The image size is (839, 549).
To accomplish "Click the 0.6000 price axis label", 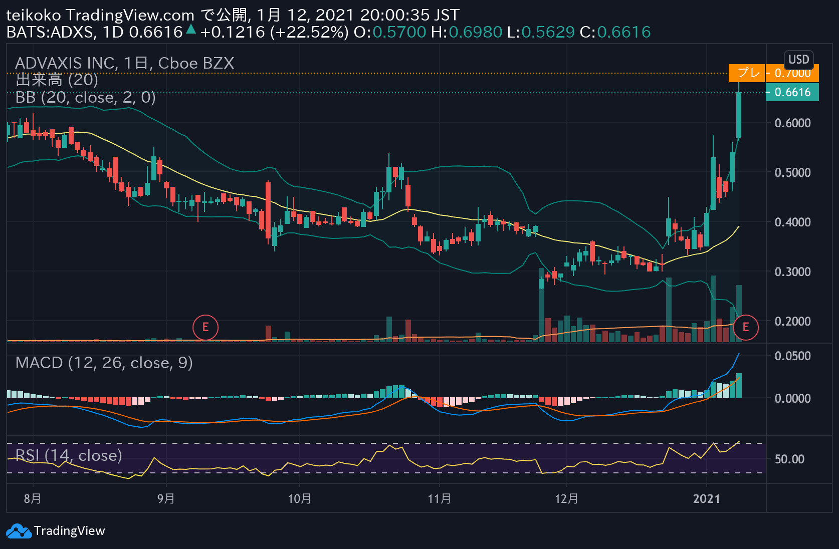I will (x=792, y=123).
